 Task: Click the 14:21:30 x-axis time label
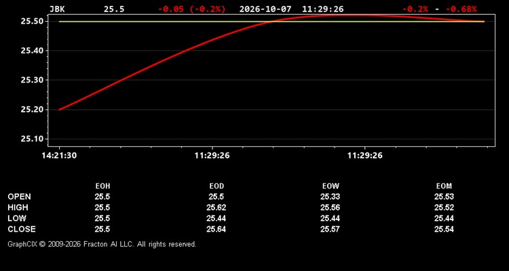[59, 156]
